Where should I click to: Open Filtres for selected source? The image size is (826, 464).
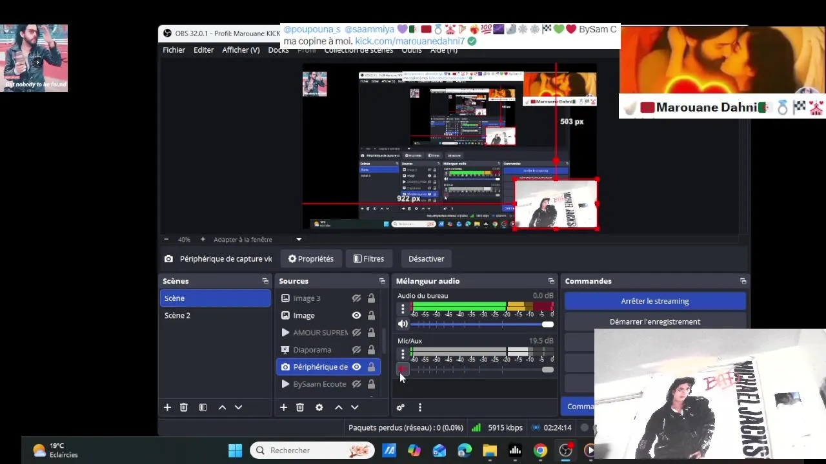[368, 258]
